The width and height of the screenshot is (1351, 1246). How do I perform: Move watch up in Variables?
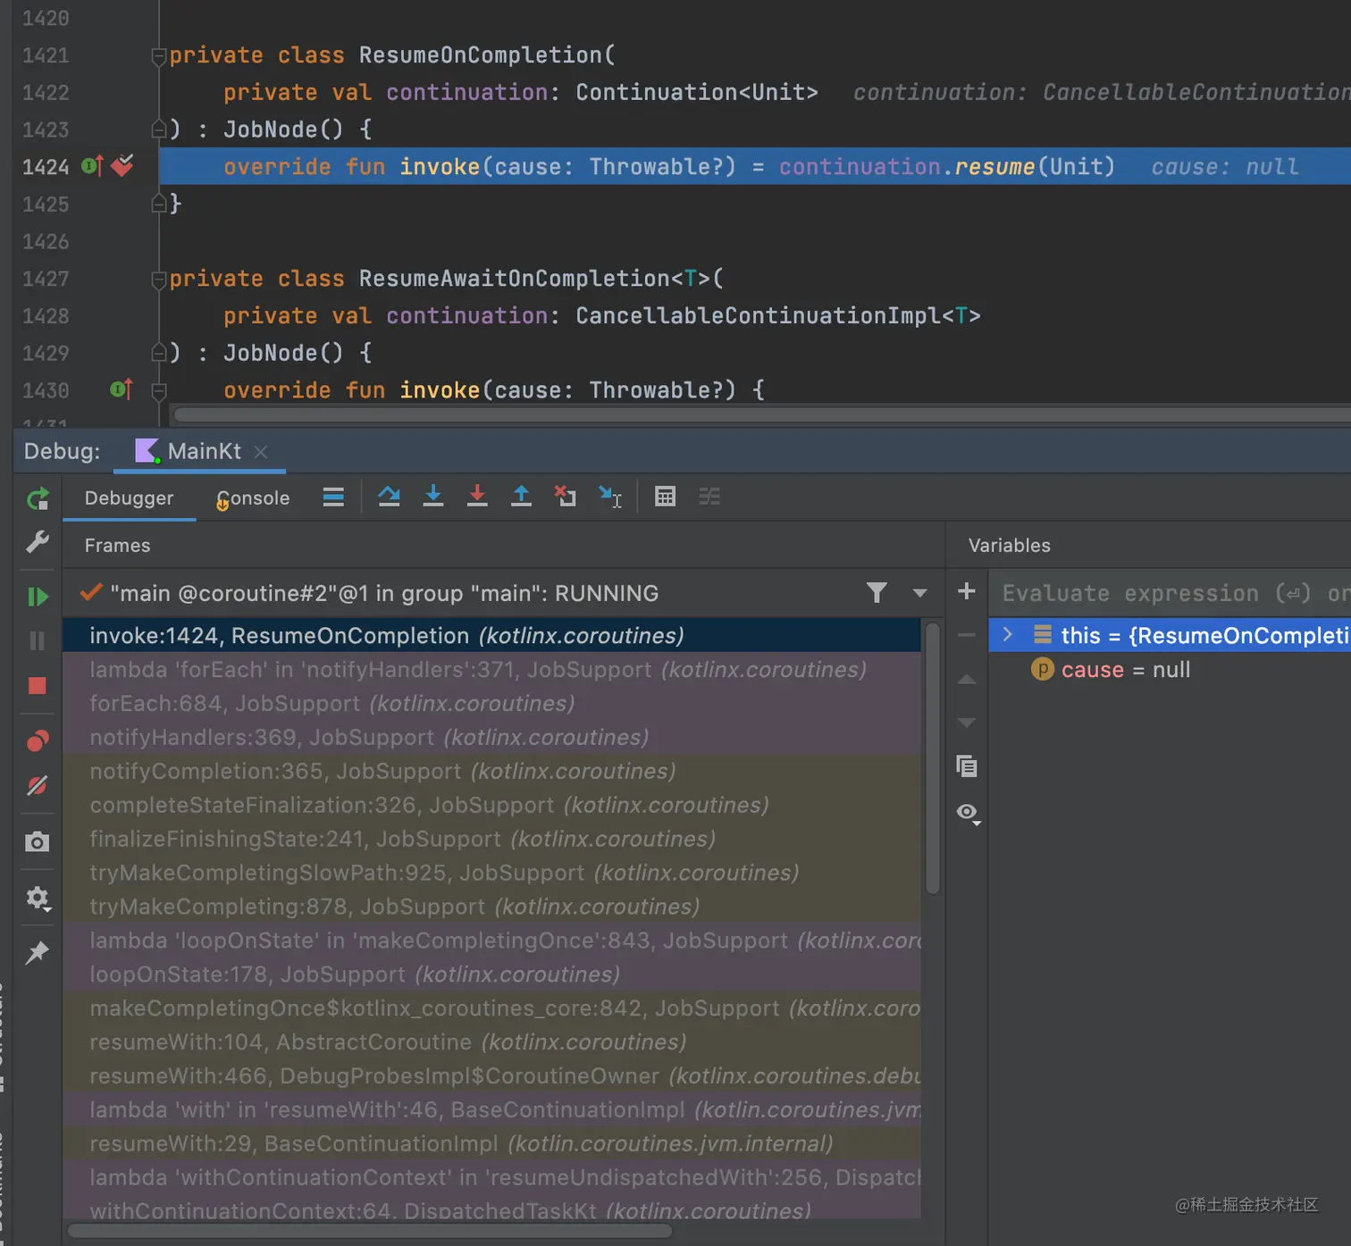pos(967,680)
